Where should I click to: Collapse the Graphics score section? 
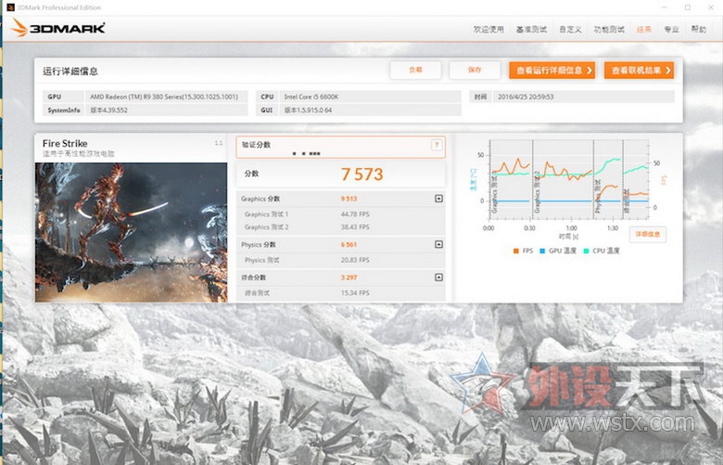438,199
